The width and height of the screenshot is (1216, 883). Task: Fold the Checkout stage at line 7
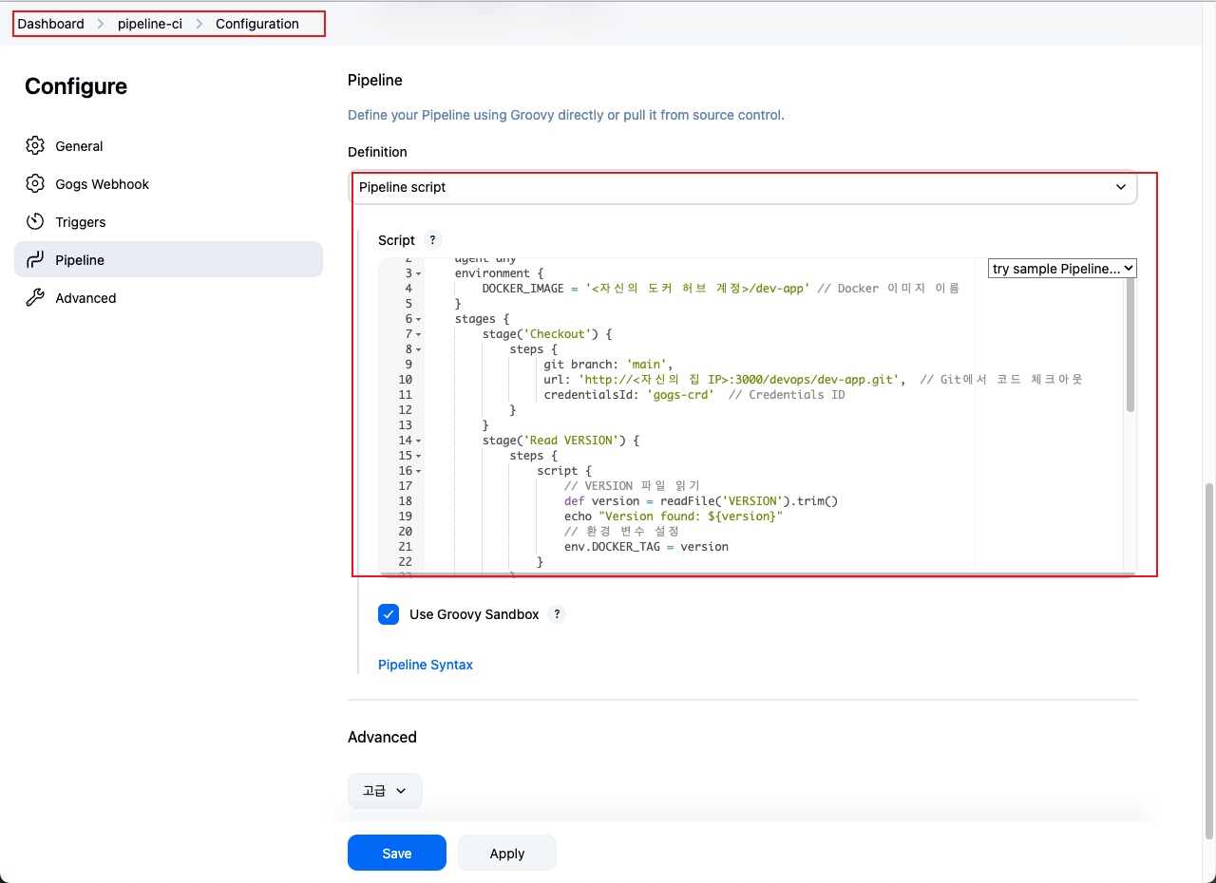[x=419, y=334]
